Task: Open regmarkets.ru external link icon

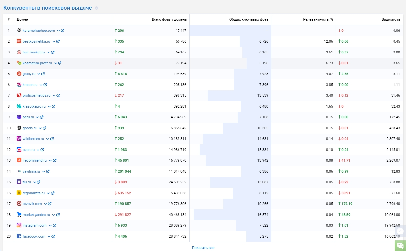Action: point(53,193)
